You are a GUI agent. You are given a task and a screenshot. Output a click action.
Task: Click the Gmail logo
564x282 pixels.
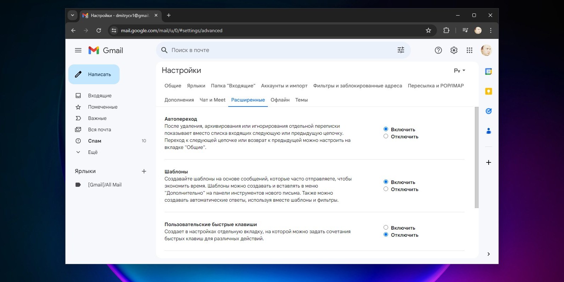[x=105, y=50]
